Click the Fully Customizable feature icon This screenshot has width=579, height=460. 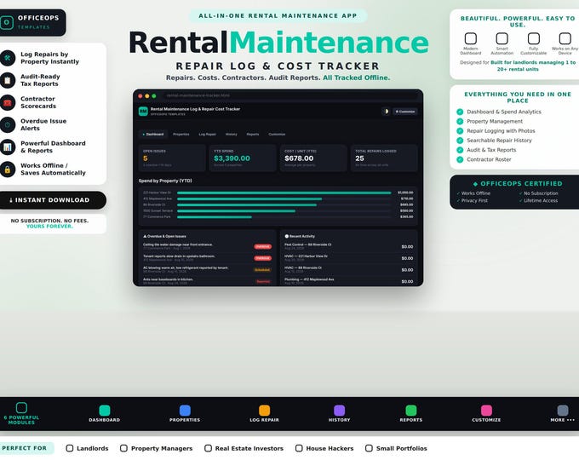[534, 38]
